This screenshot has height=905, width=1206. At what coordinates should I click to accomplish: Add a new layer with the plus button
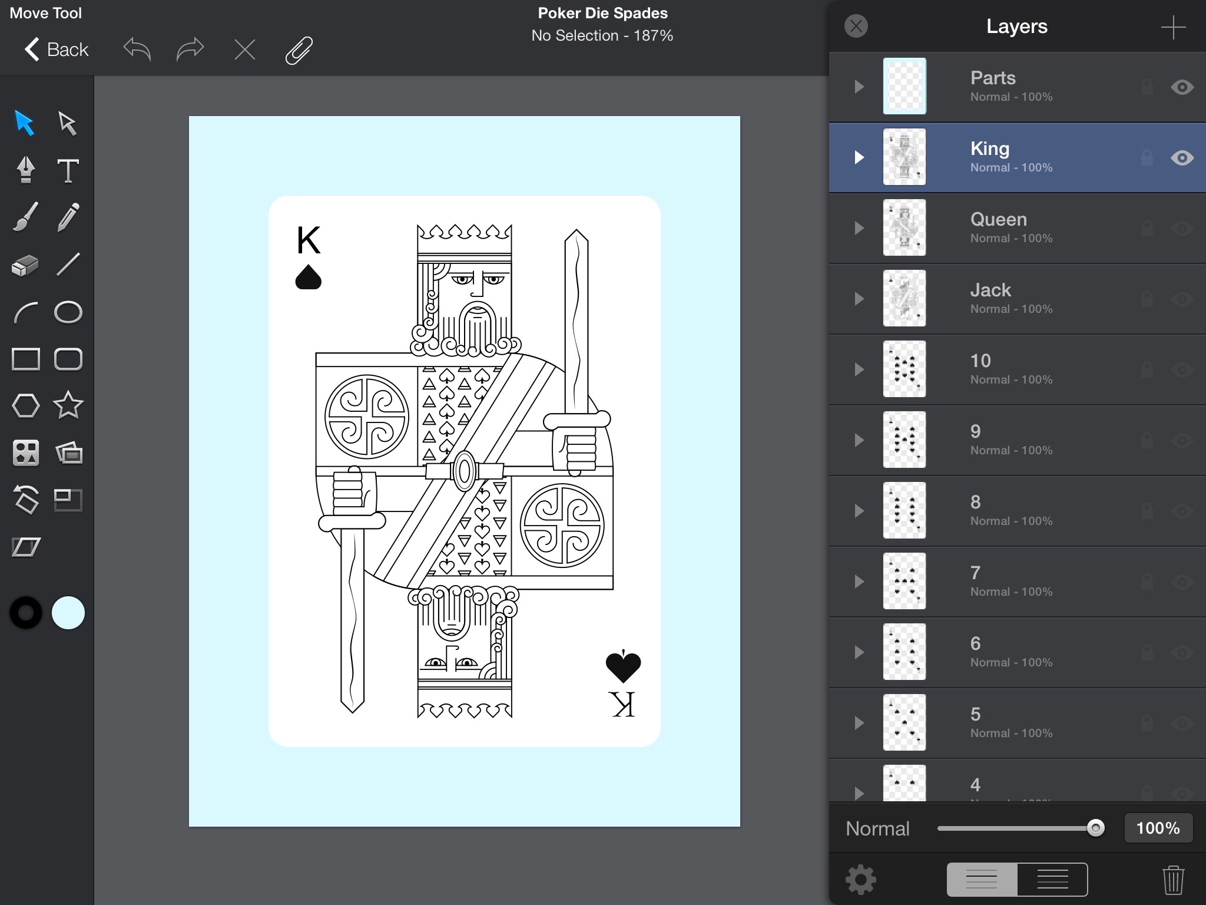click(1174, 27)
